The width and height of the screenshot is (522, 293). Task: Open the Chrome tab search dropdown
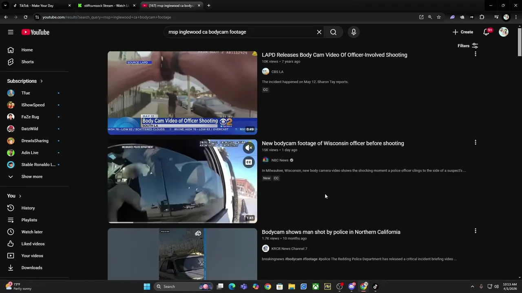(5, 6)
